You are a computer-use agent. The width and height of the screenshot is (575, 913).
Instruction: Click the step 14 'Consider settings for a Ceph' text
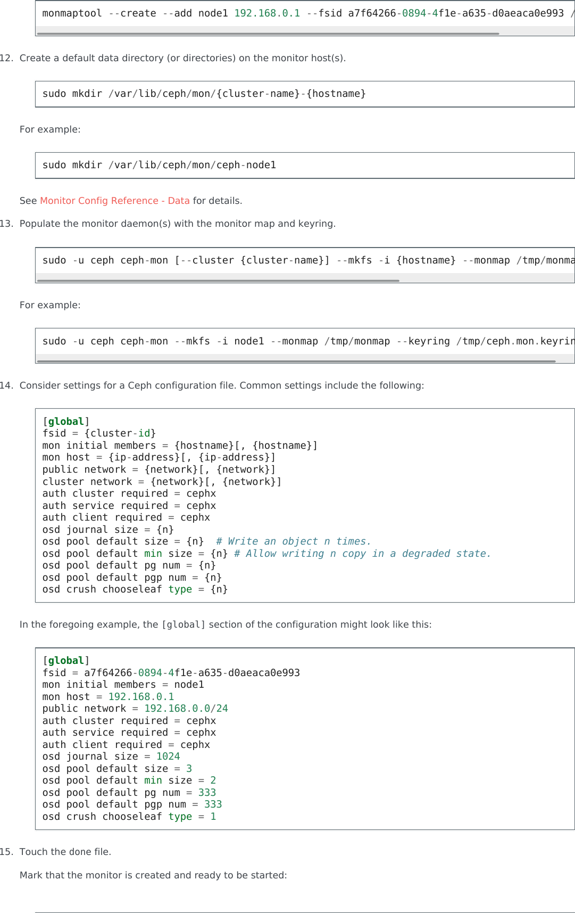222,385
